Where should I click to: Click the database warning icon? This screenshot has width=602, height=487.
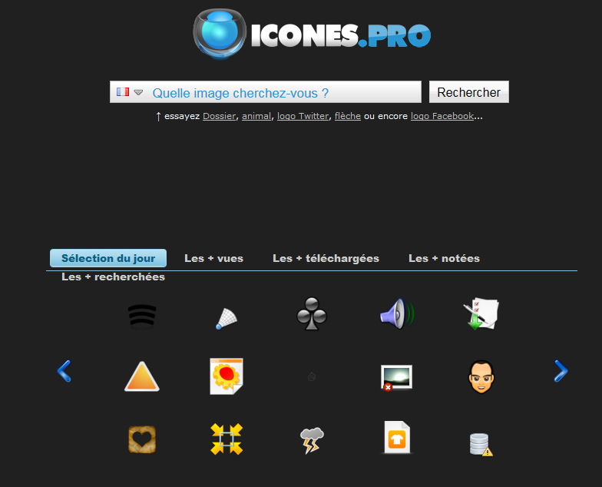pyautogui.click(x=481, y=444)
